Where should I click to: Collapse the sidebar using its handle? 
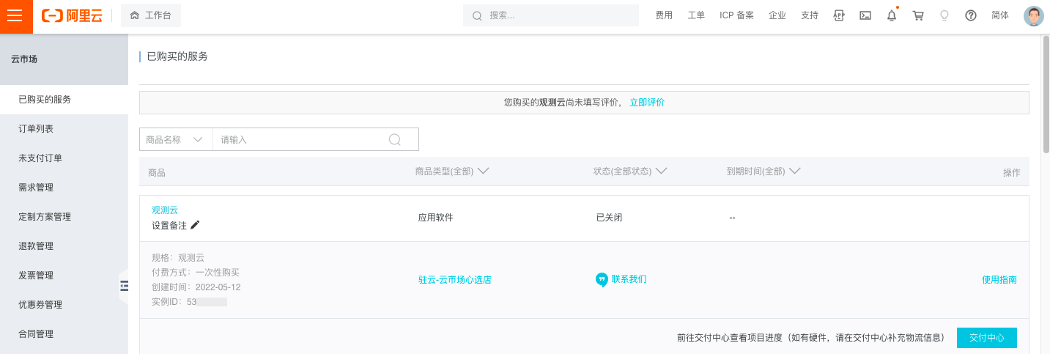[x=124, y=286]
